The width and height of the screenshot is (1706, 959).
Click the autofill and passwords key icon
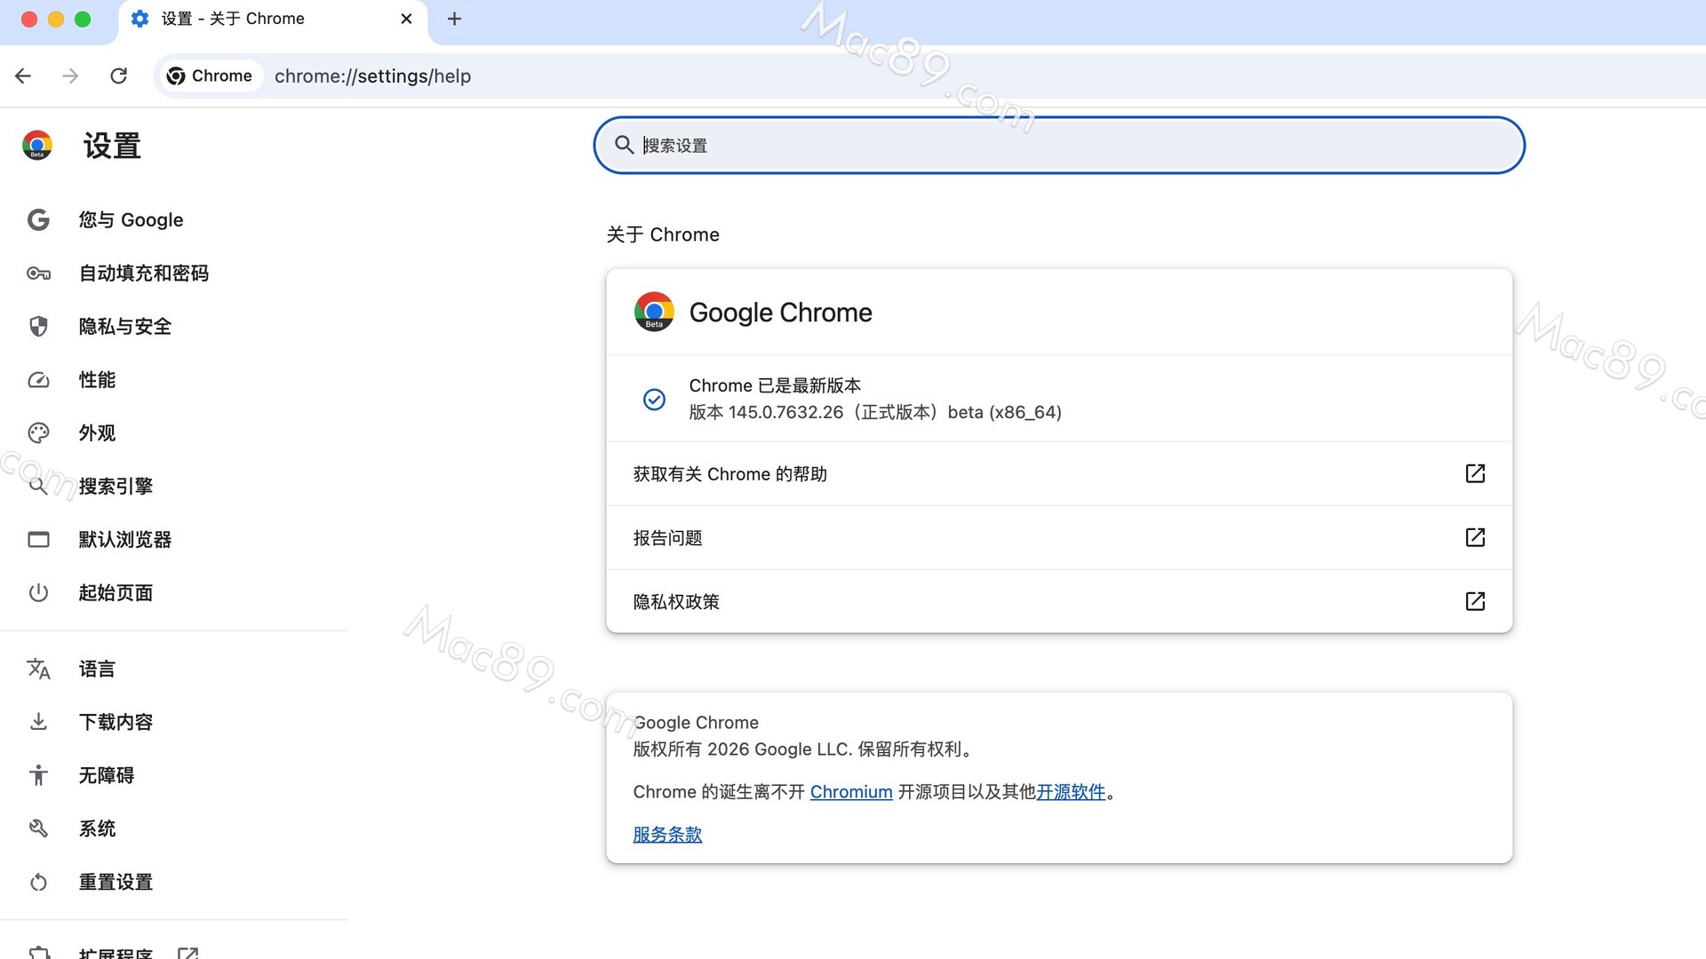tap(38, 273)
